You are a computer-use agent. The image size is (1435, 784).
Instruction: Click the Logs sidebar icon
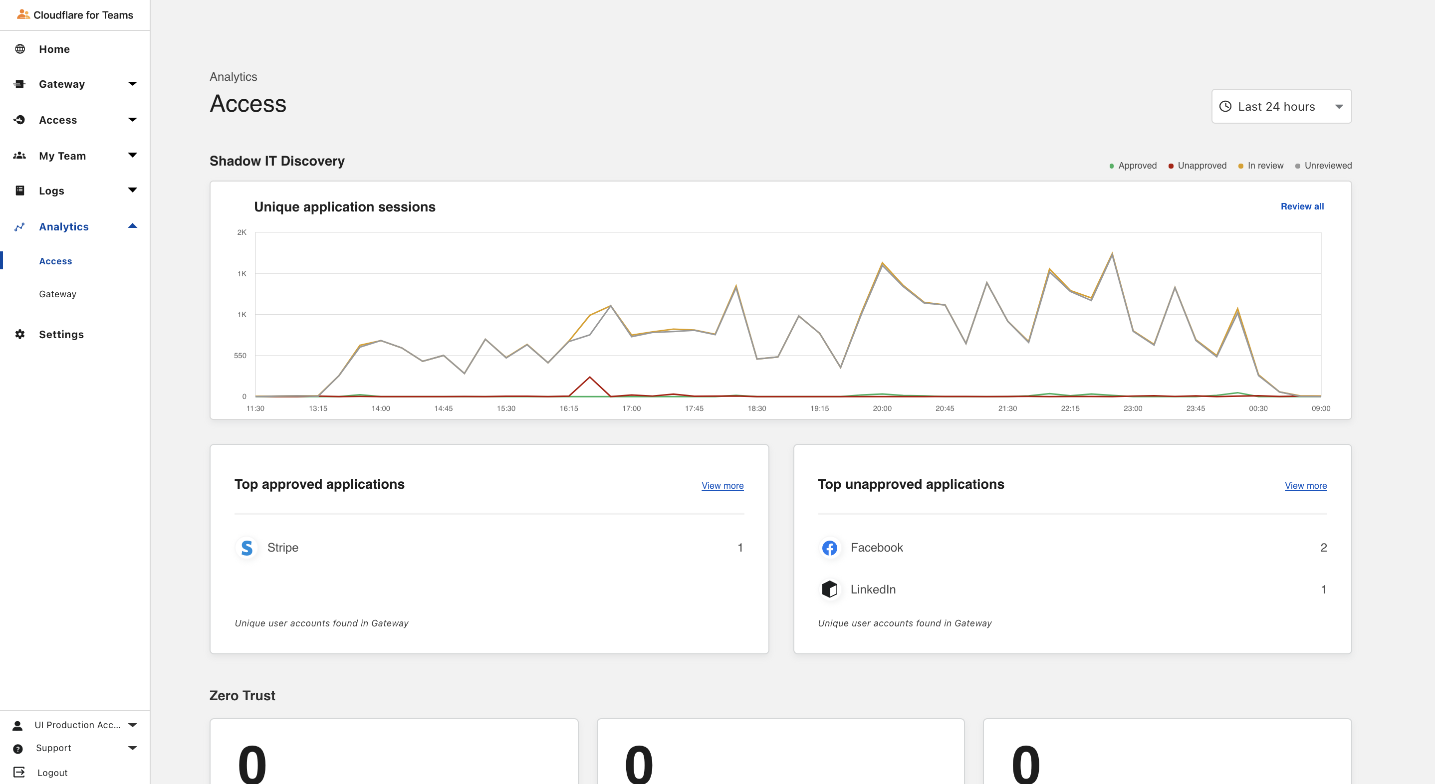(20, 191)
